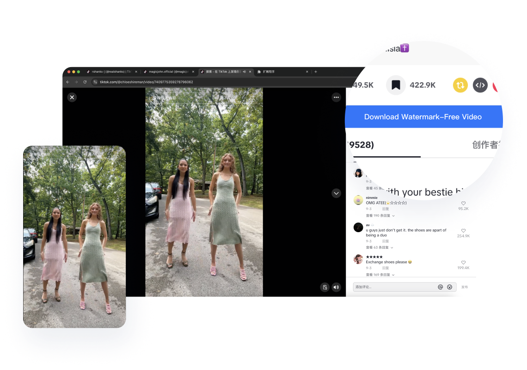Click the reply link under av's comment
The width and height of the screenshot is (527, 370).
coord(386,241)
